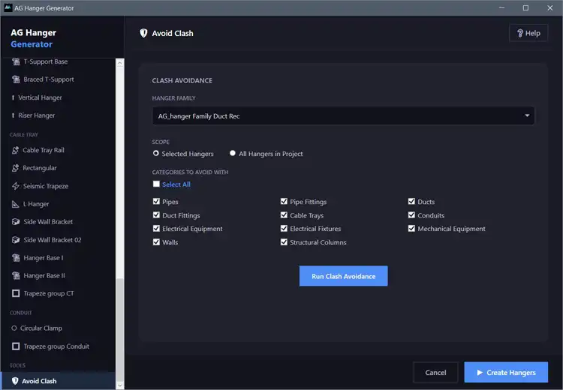Uncheck the Conduits category
Image resolution: width=563 pixels, height=390 pixels.
tap(411, 215)
